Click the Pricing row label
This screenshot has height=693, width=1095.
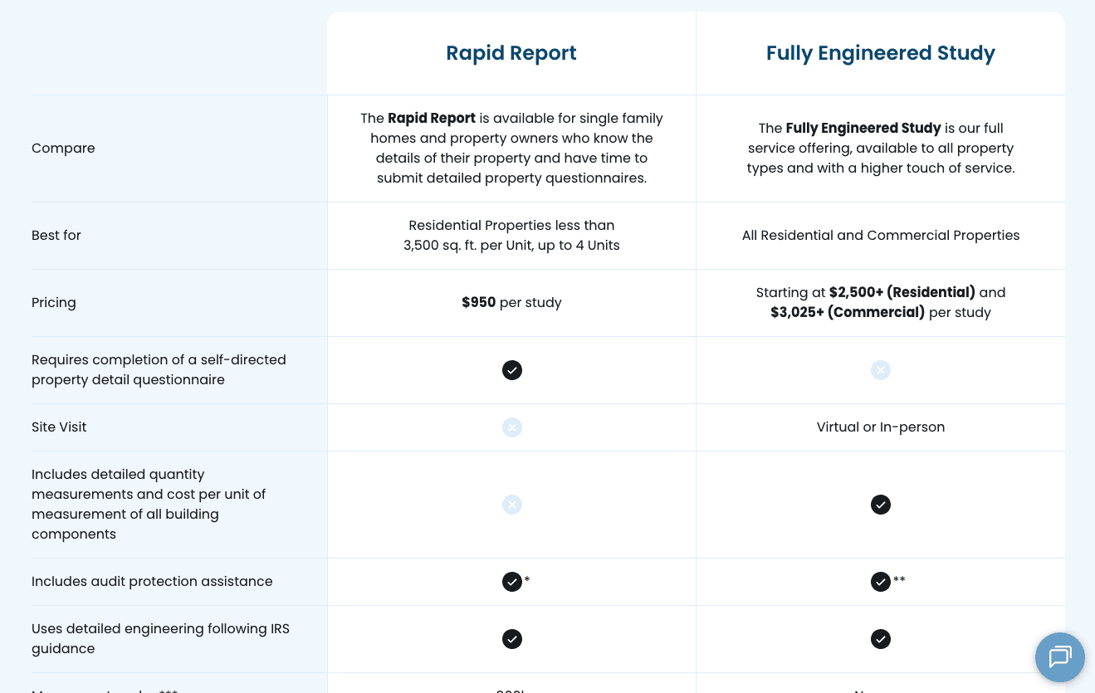point(54,303)
